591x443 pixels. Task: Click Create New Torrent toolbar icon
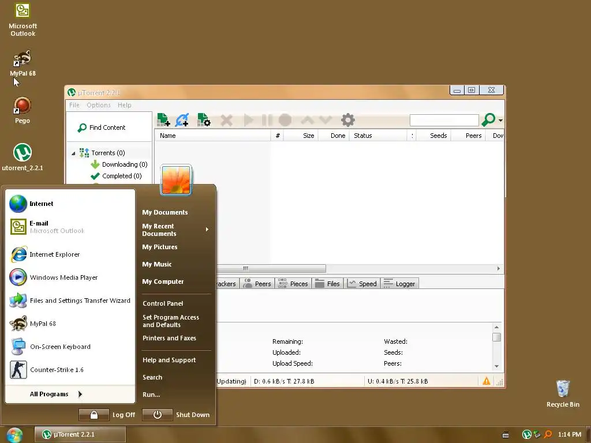(204, 120)
